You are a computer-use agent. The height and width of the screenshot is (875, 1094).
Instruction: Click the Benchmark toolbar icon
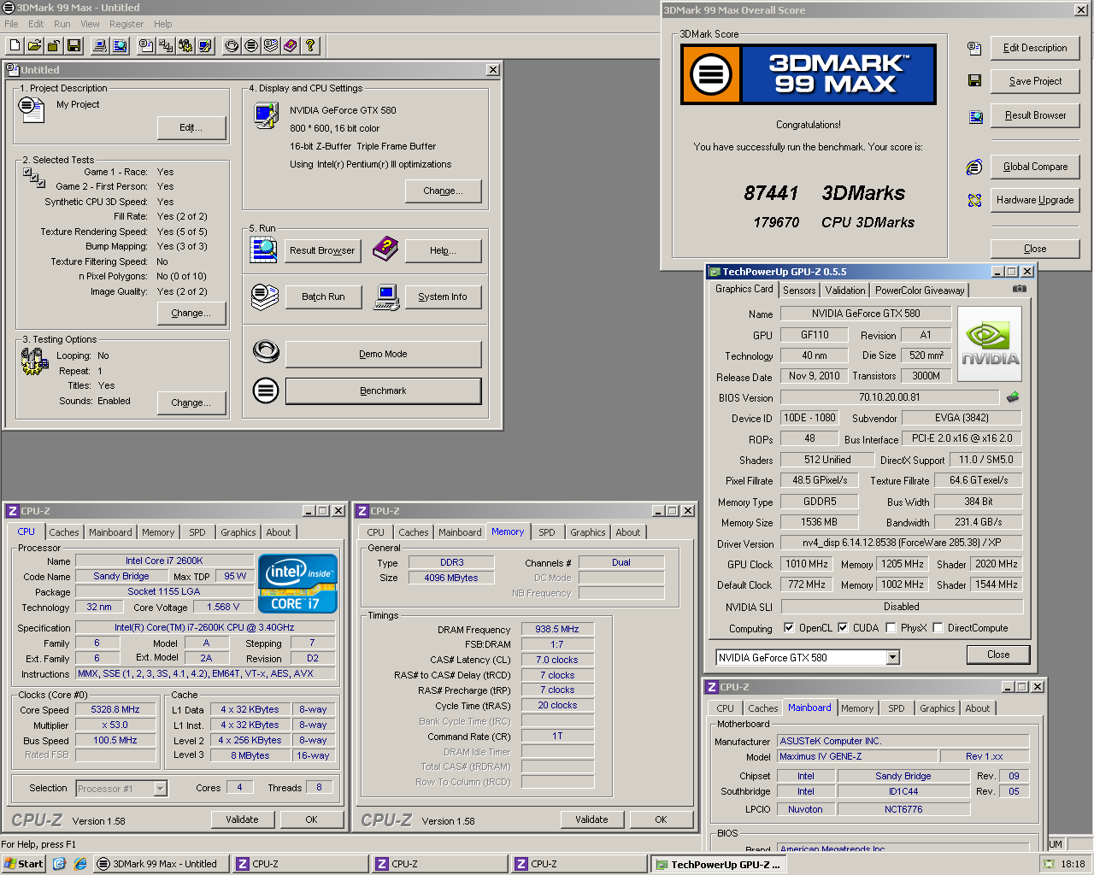(x=251, y=45)
